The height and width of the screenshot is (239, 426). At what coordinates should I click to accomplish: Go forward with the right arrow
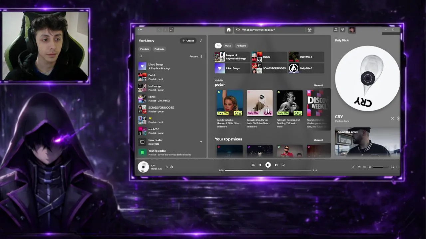point(165,30)
